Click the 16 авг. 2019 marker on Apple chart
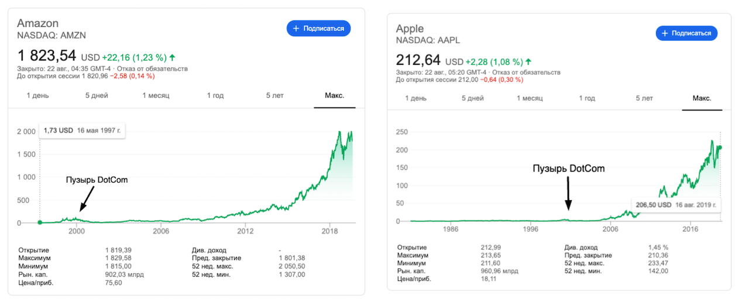Viewport: 745px width, 303px height. pyautogui.click(x=720, y=147)
